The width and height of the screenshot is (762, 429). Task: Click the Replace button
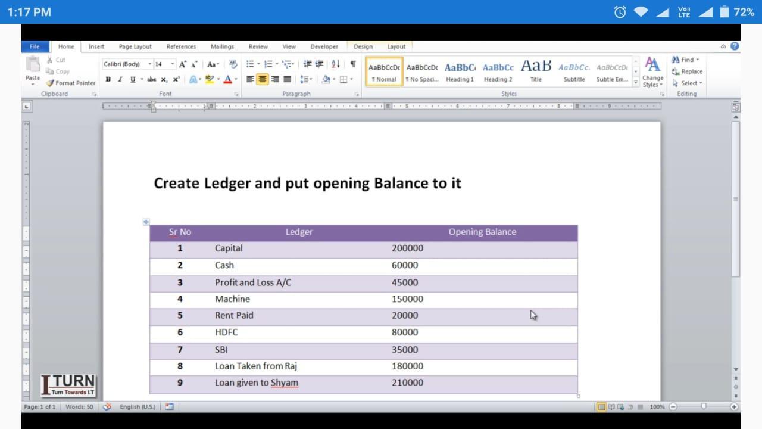click(x=688, y=71)
